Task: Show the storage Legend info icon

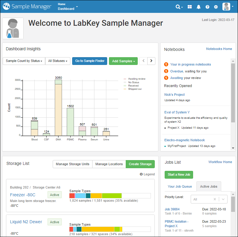Action: pos(141,174)
